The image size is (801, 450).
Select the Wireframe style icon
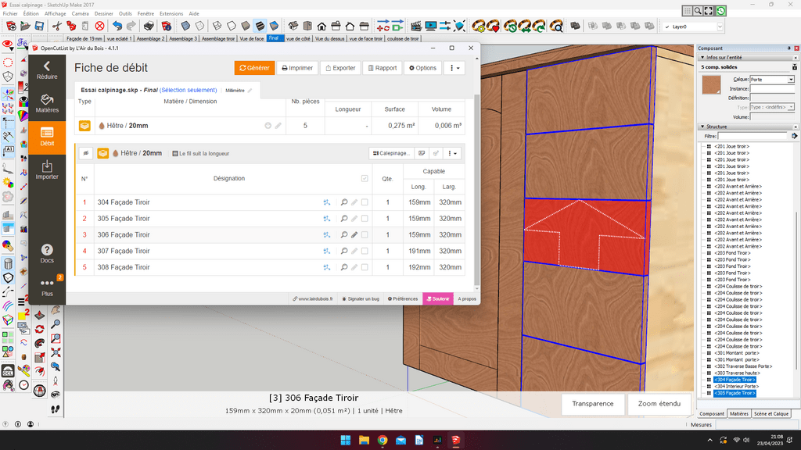pos(217,26)
